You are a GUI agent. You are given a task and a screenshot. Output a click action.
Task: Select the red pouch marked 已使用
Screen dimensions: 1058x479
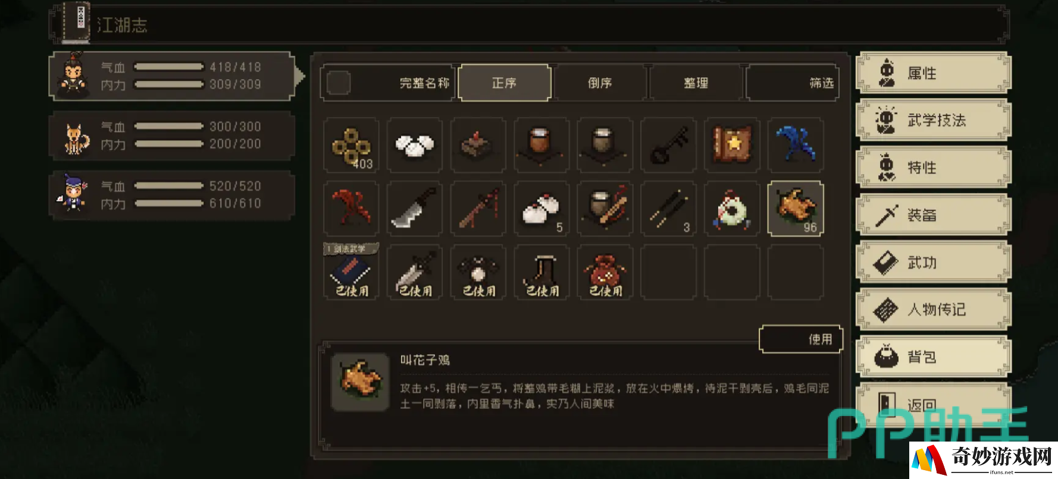tap(605, 272)
